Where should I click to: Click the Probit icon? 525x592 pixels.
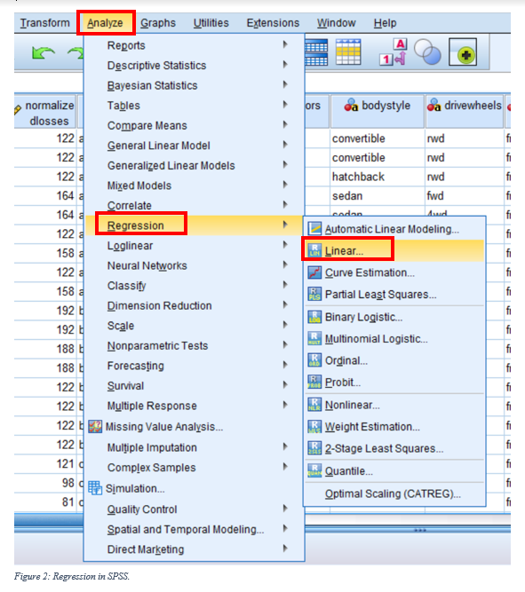click(314, 382)
